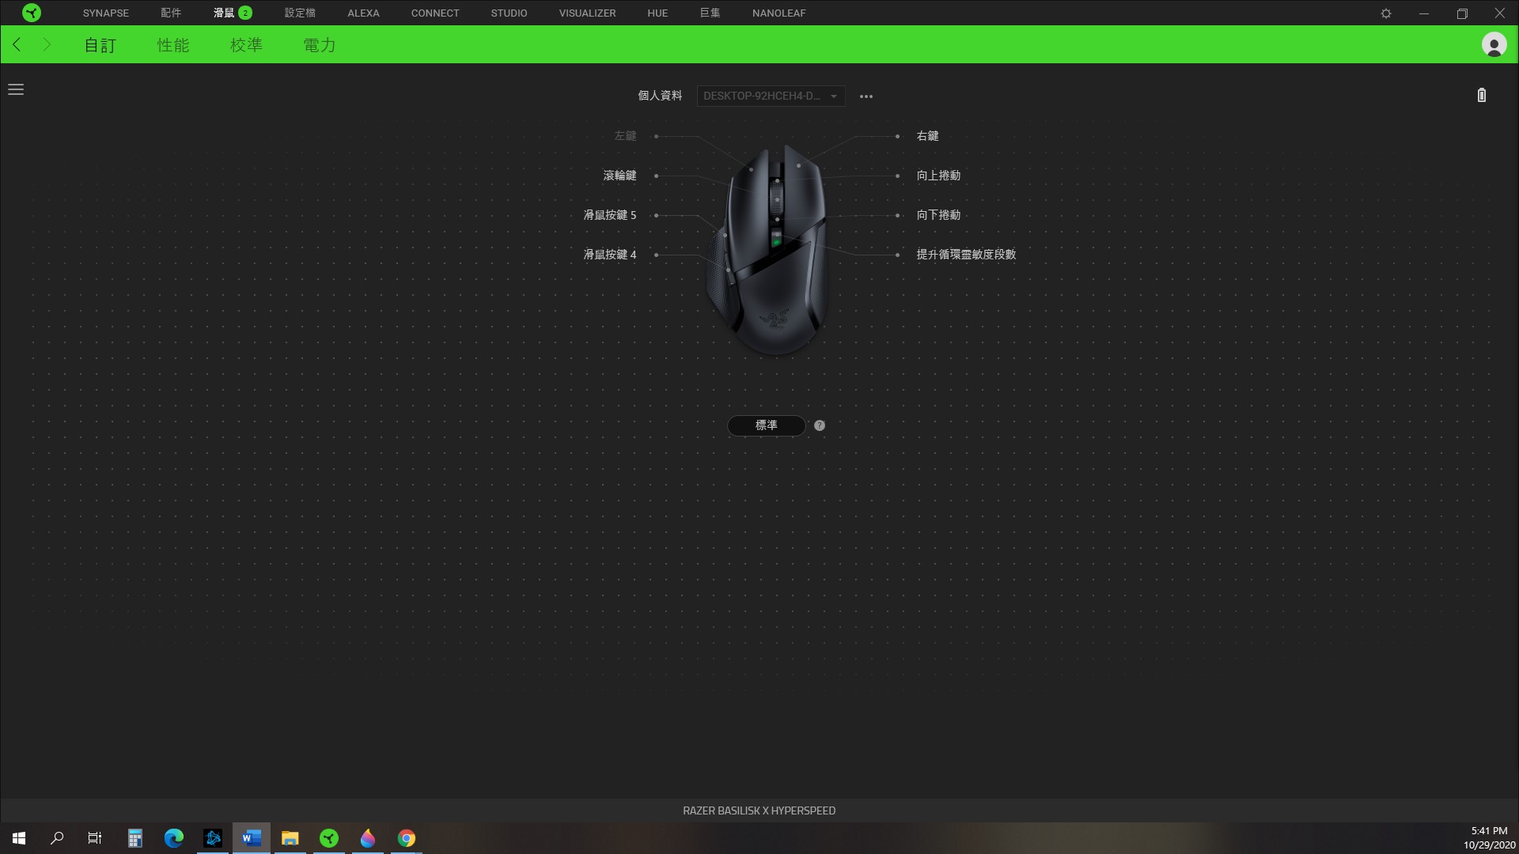Image resolution: width=1519 pixels, height=854 pixels.
Task: Open the STUDIO tab
Action: (509, 13)
